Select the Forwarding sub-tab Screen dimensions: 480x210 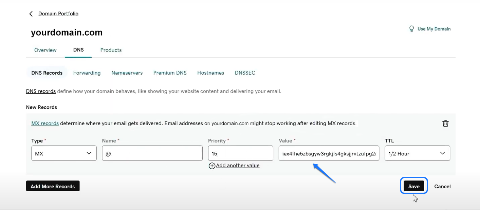tap(87, 73)
